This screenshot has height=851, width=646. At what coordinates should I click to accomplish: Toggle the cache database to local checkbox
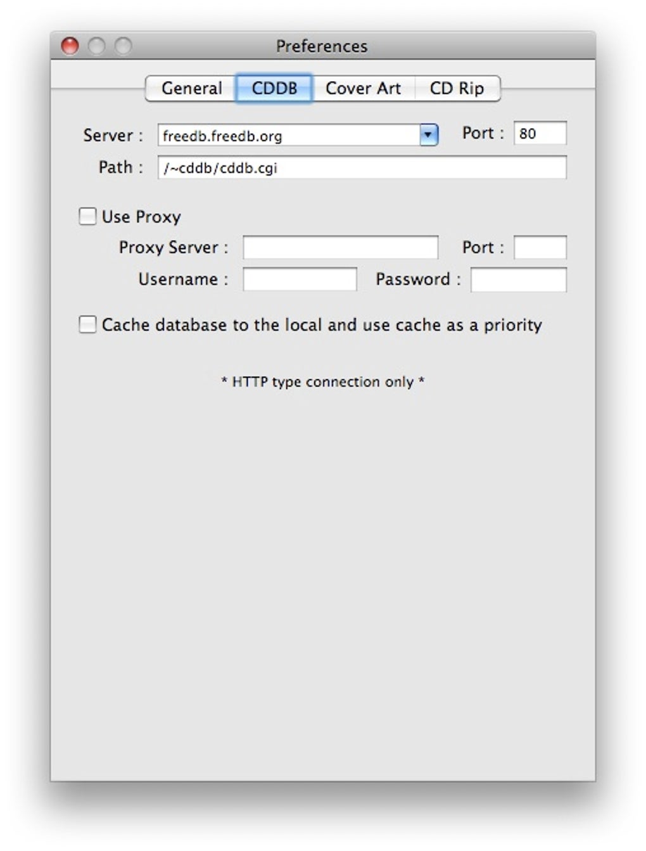(87, 325)
